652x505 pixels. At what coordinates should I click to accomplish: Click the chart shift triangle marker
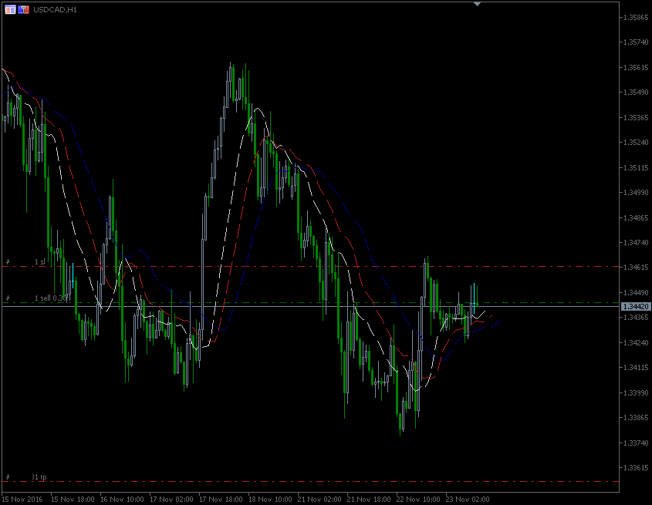pyautogui.click(x=477, y=4)
